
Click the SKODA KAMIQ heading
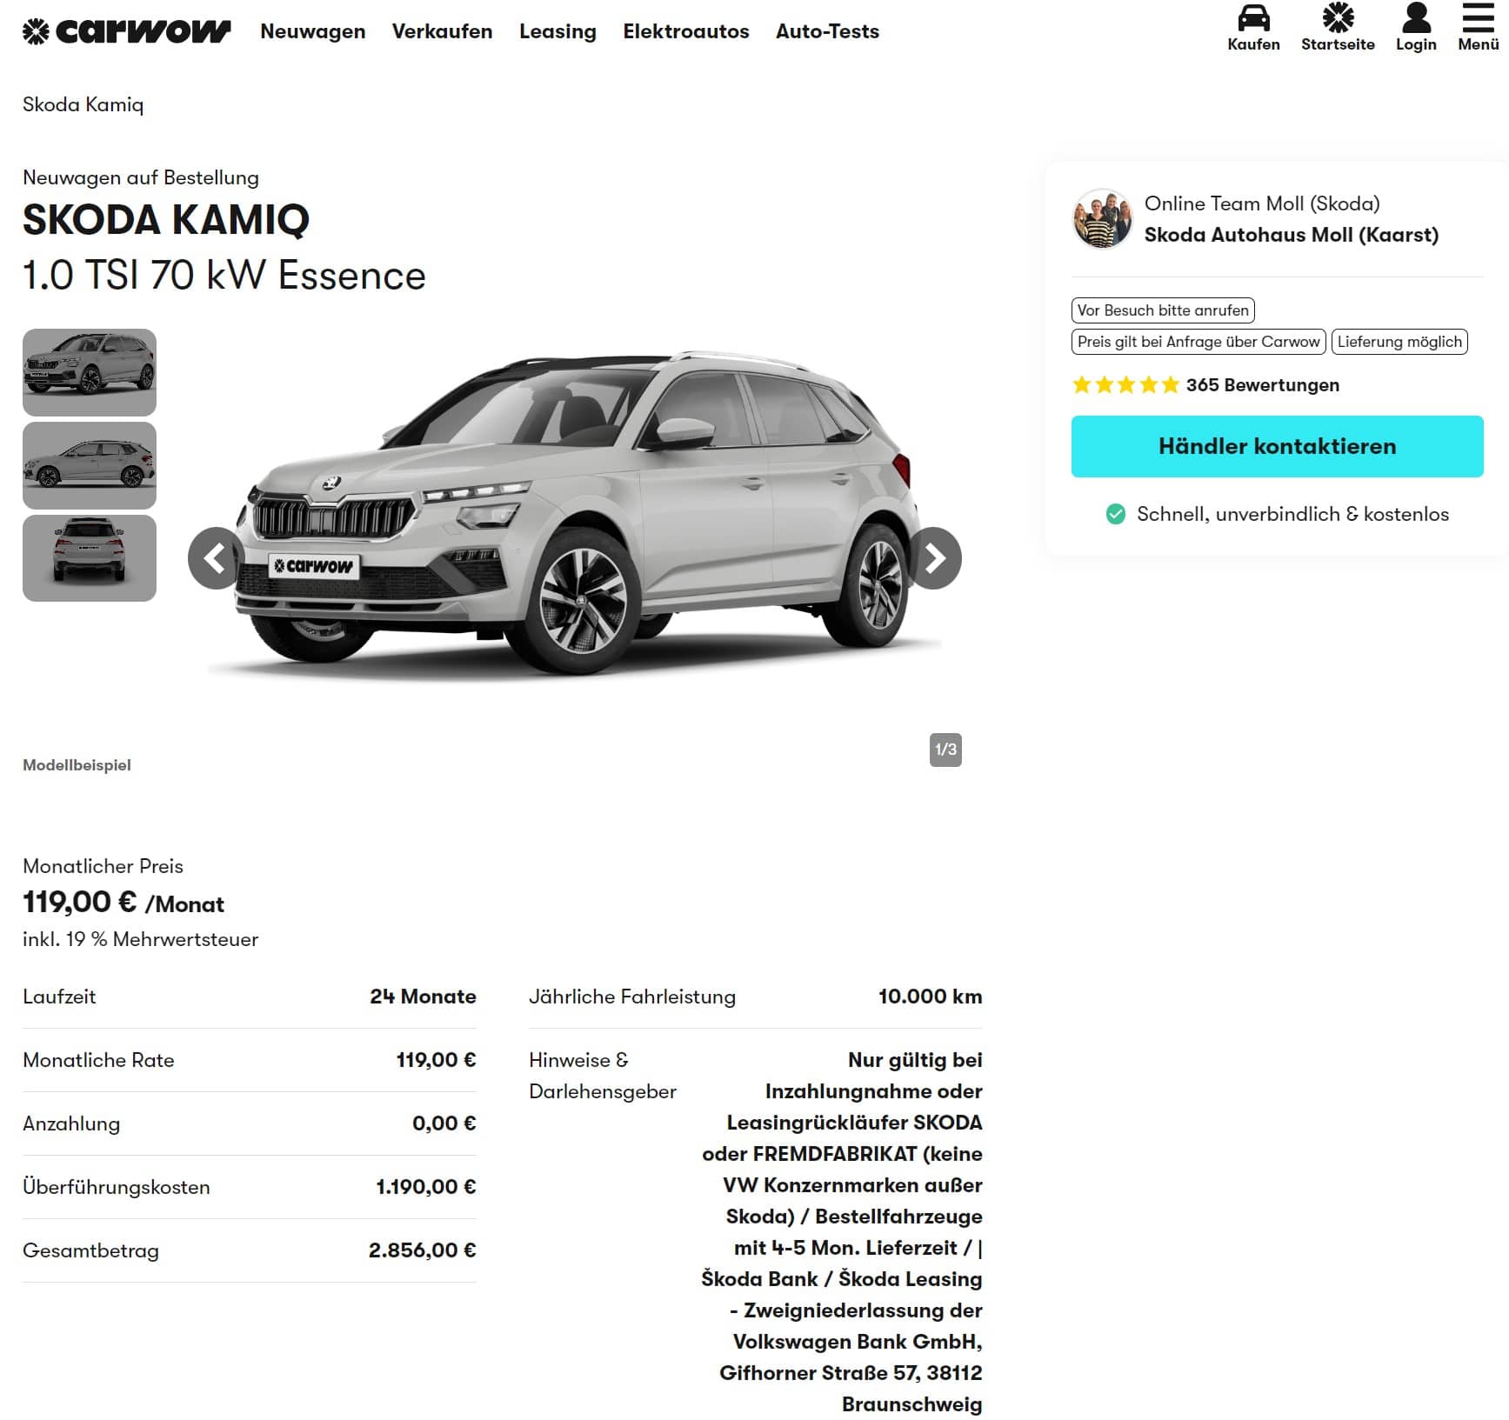pos(166,220)
